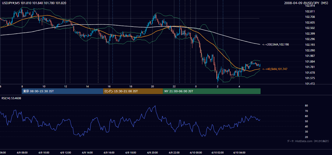
Task: Click the 40 SMA 101.747 label
Action: 275,69
